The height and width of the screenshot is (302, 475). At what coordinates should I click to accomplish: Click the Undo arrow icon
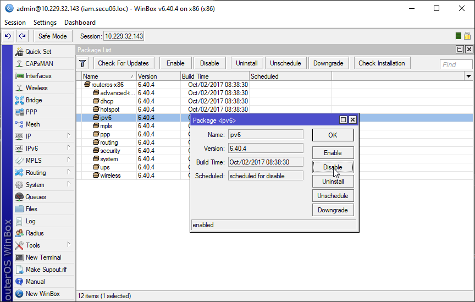8,36
